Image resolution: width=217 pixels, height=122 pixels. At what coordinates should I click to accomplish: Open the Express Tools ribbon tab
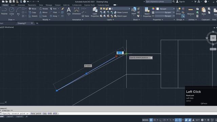click(x=90, y=5)
